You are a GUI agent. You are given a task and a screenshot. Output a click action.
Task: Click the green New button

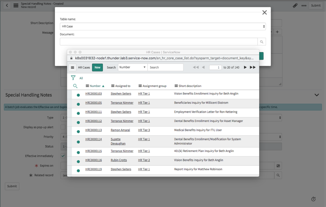pos(97,67)
